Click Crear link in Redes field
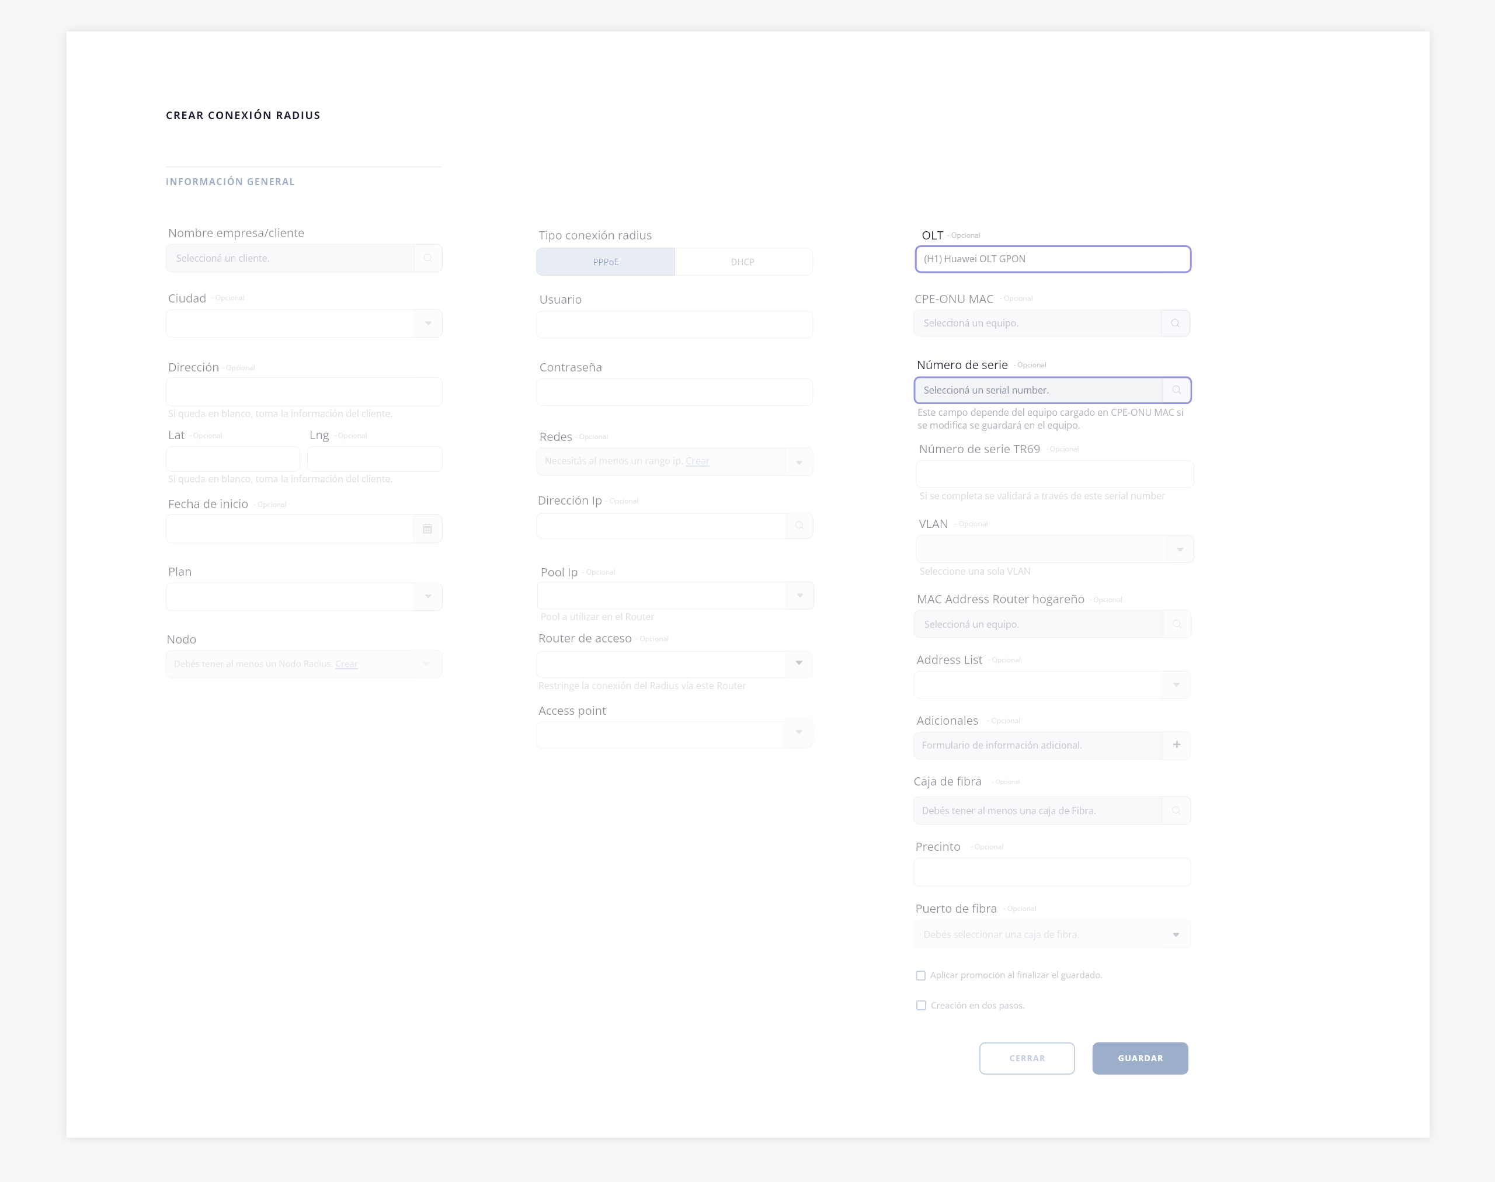Viewport: 1495px width, 1182px height. pyautogui.click(x=697, y=461)
